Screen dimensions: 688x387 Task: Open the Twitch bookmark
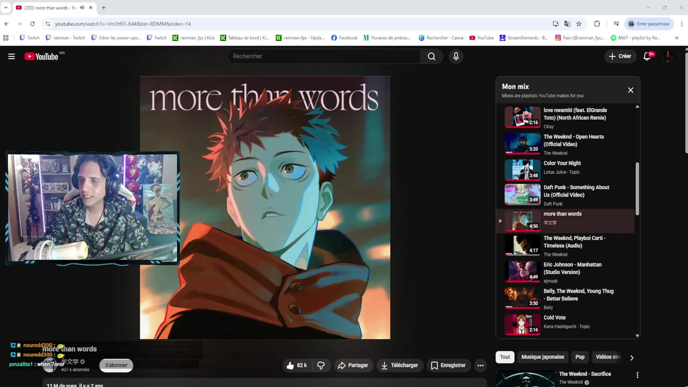[x=30, y=38]
